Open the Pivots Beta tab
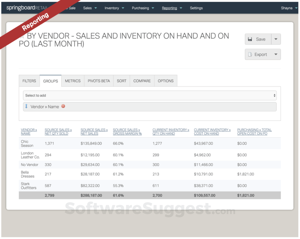Screen dimensions: 300x239 click(x=99, y=81)
